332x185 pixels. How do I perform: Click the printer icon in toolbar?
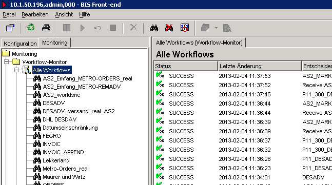46,28
